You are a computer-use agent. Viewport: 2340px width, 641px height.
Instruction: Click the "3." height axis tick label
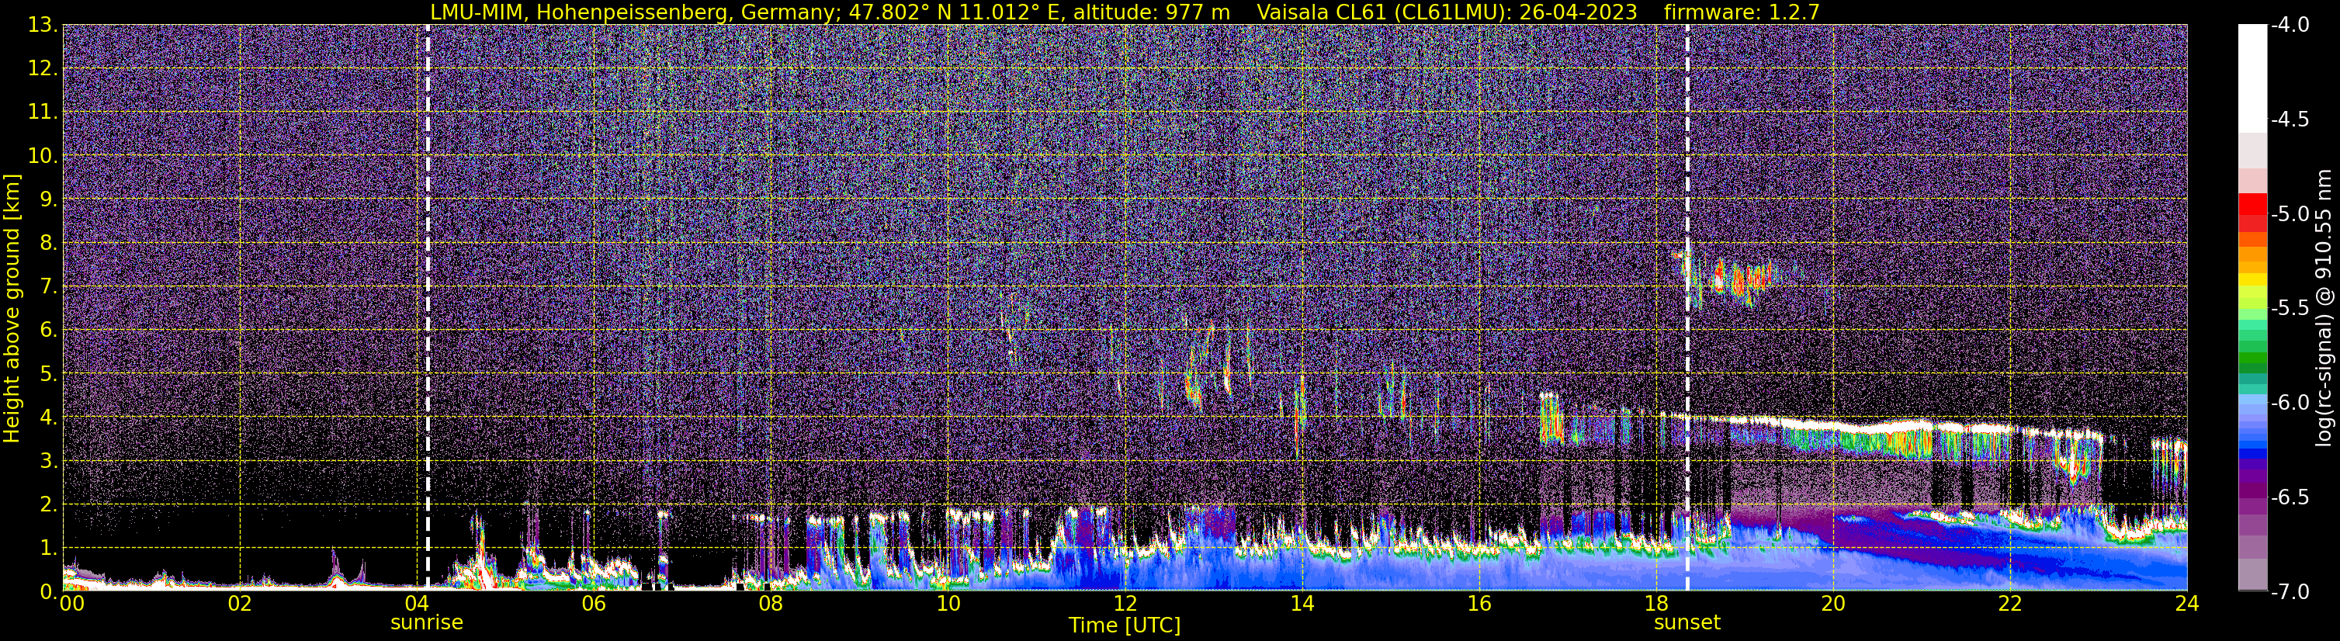(x=49, y=461)
